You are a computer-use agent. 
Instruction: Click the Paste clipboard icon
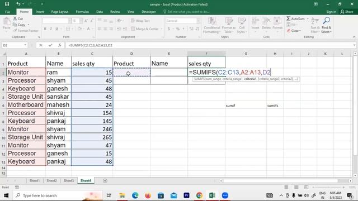[7, 21]
